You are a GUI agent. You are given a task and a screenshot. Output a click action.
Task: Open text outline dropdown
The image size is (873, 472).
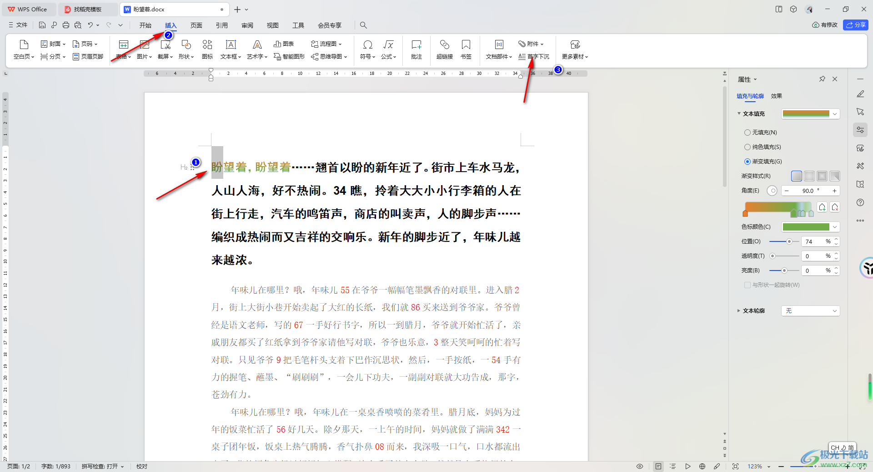810,311
